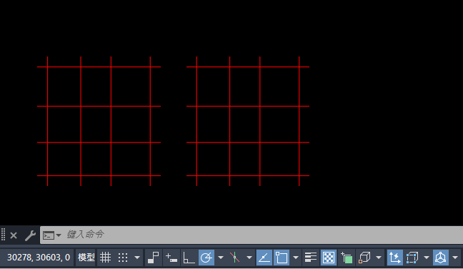The image size is (463, 269).
Task: Toggle 2D object snap icon
Action: (x=282, y=258)
